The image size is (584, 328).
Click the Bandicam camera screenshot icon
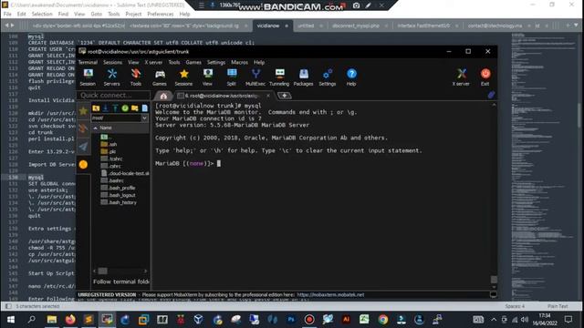[357, 5]
